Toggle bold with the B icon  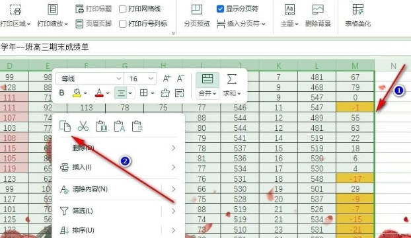(x=61, y=93)
